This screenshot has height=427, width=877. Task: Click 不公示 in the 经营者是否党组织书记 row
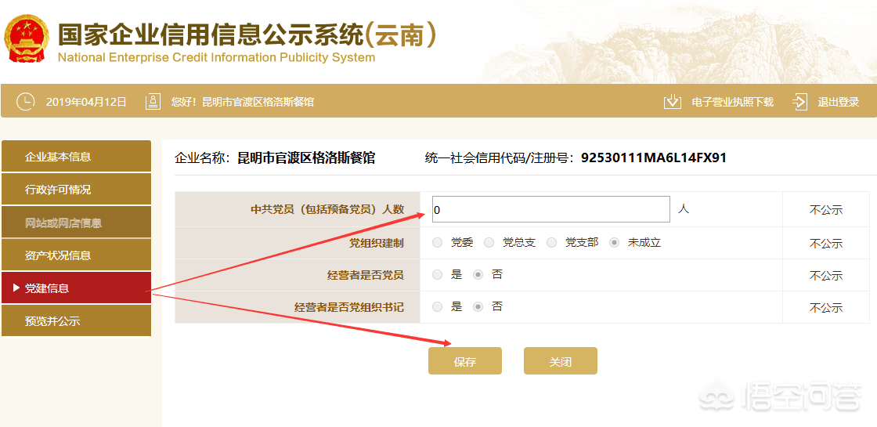click(x=825, y=308)
